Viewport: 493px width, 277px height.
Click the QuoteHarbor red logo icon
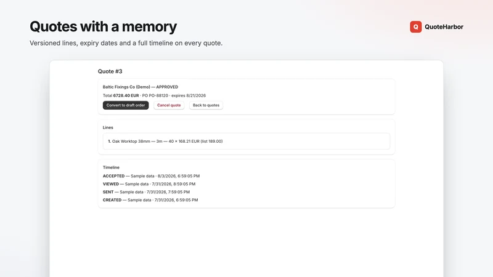pos(415,26)
